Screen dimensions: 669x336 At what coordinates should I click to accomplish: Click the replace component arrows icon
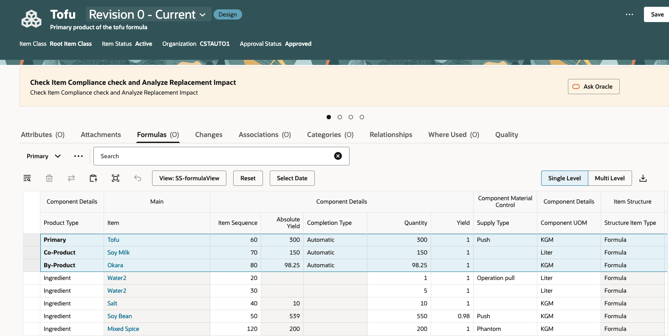point(71,178)
